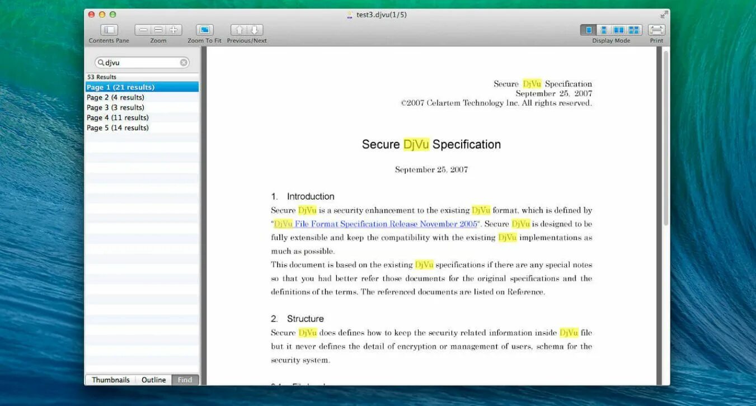Screen dimensions: 756x406
Task: Switch to the Find tab
Action: click(185, 380)
